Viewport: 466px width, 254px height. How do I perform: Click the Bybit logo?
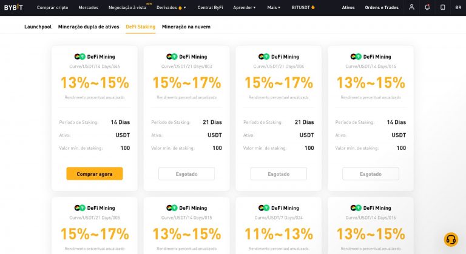pyautogui.click(x=13, y=7)
